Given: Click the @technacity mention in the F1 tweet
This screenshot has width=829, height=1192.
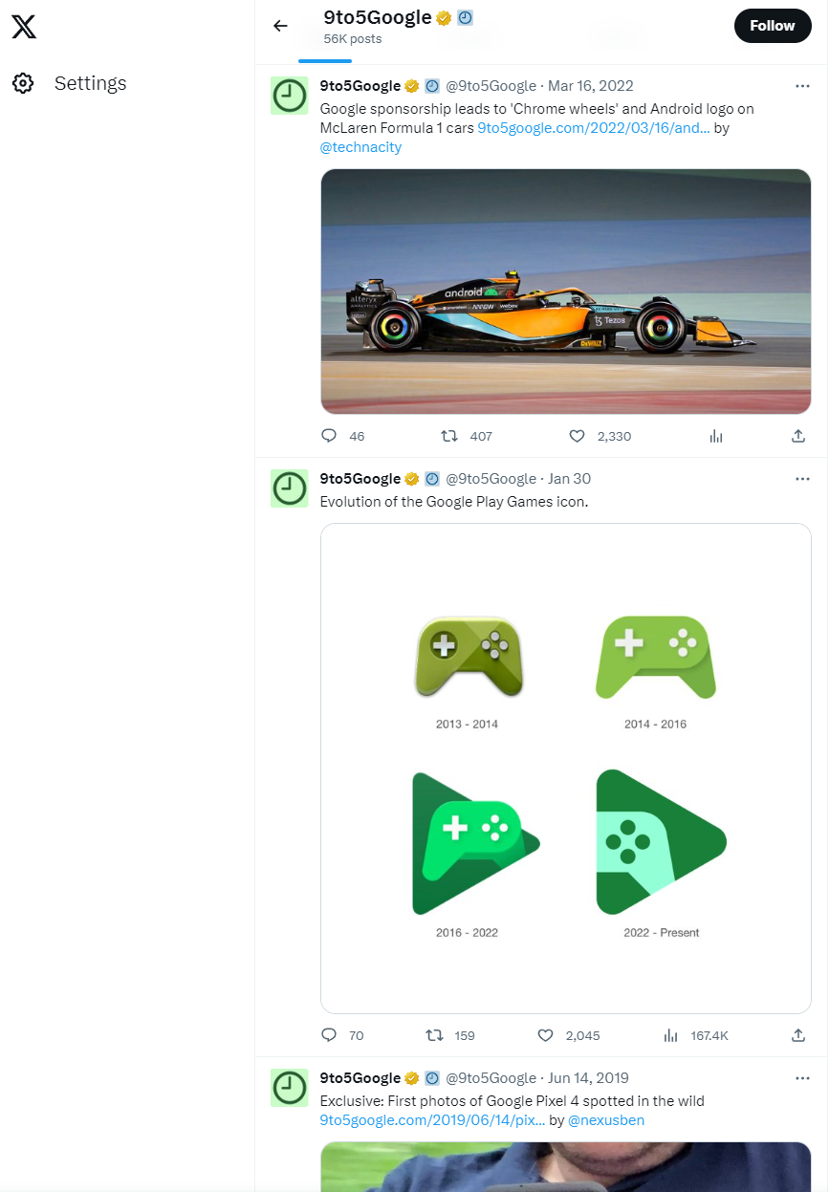Looking at the screenshot, I should [360, 146].
